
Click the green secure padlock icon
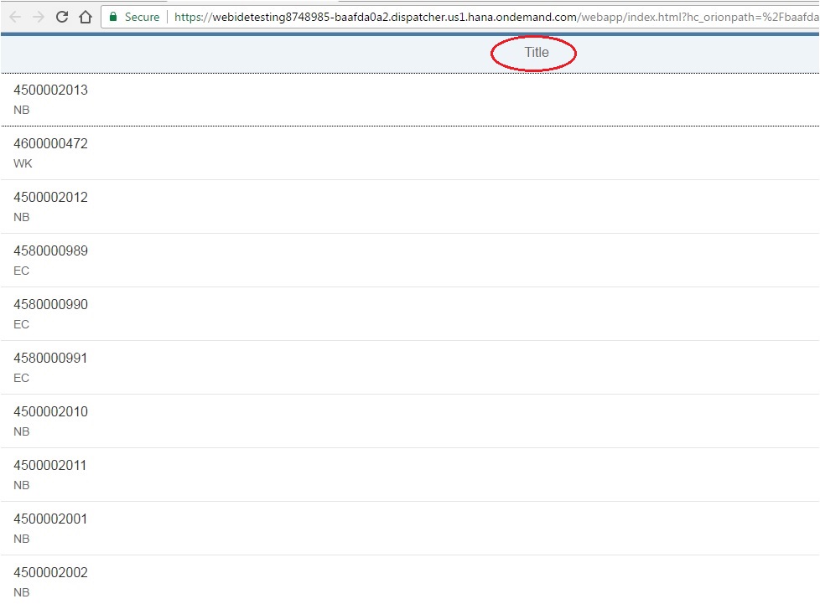click(x=113, y=17)
